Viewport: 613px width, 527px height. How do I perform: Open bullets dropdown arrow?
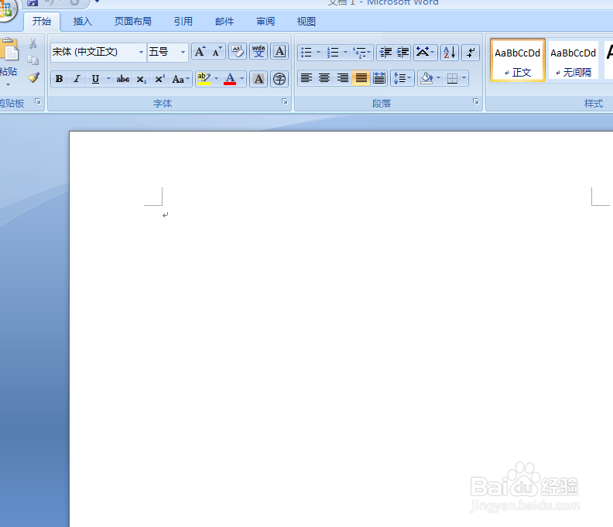[318, 52]
